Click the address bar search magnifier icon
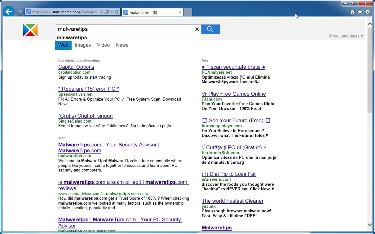Image resolution: width=375 pixels, height=234 pixels. 107,12
